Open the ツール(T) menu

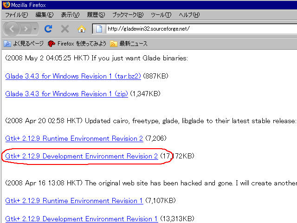[x=161, y=15]
